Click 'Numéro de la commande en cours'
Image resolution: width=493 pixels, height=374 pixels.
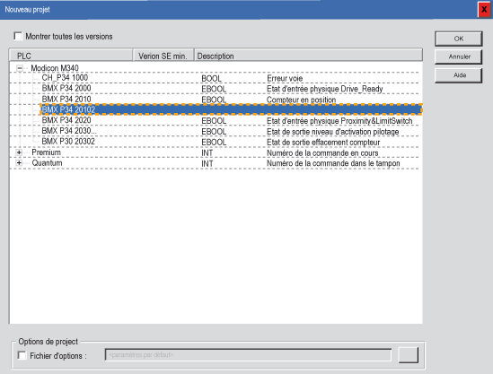[322, 153]
